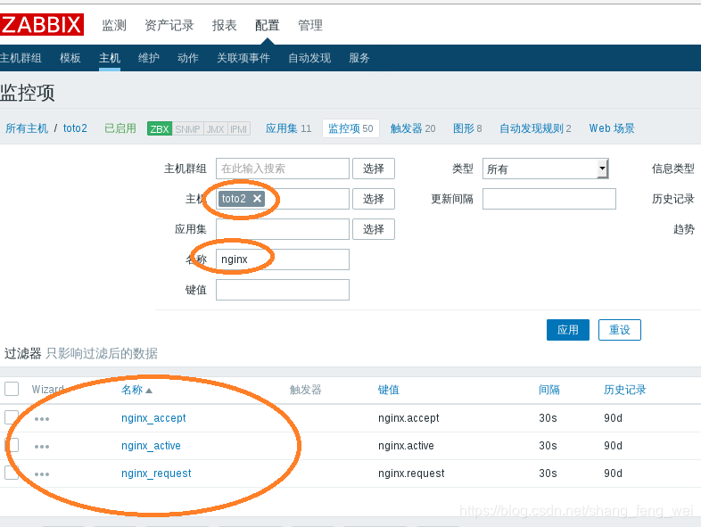This screenshot has width=701, height=527.
Task: Click the SNMP availability badge
Action: coord(188,128)
